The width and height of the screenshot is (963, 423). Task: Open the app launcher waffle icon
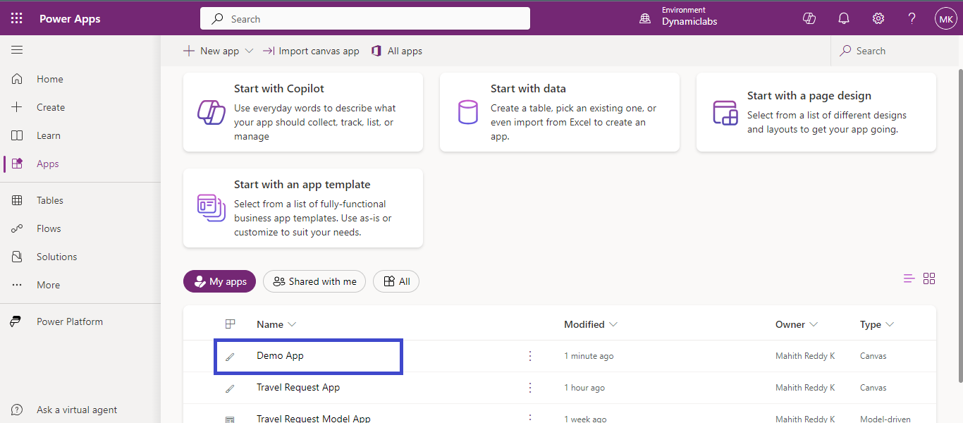[17, 19]
